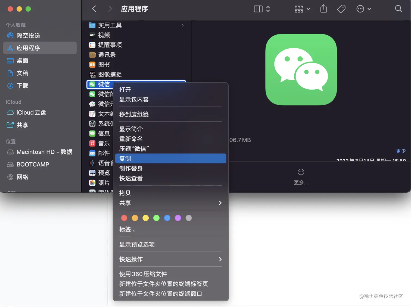Open 网络 in the sidebar
This screenshot has width=411, height=307.
(40, 177)
